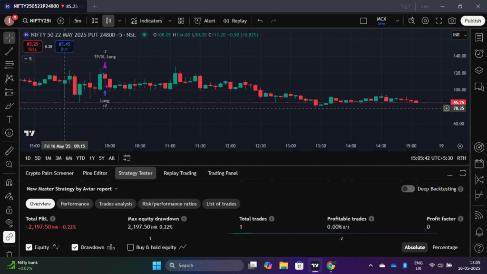Open the List of trades tab
This screenshot has height=274, width=487.
tap(222, 204)
